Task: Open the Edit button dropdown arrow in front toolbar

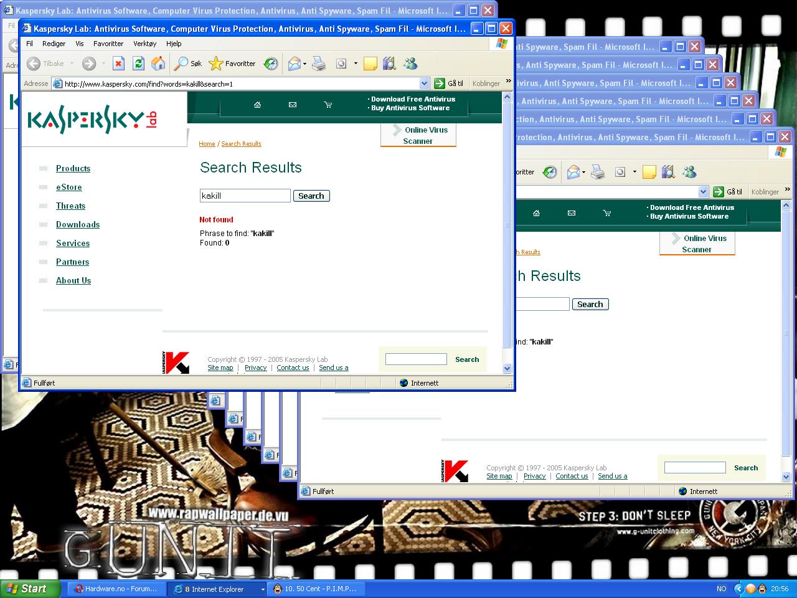Action: [x=356, y=64]
